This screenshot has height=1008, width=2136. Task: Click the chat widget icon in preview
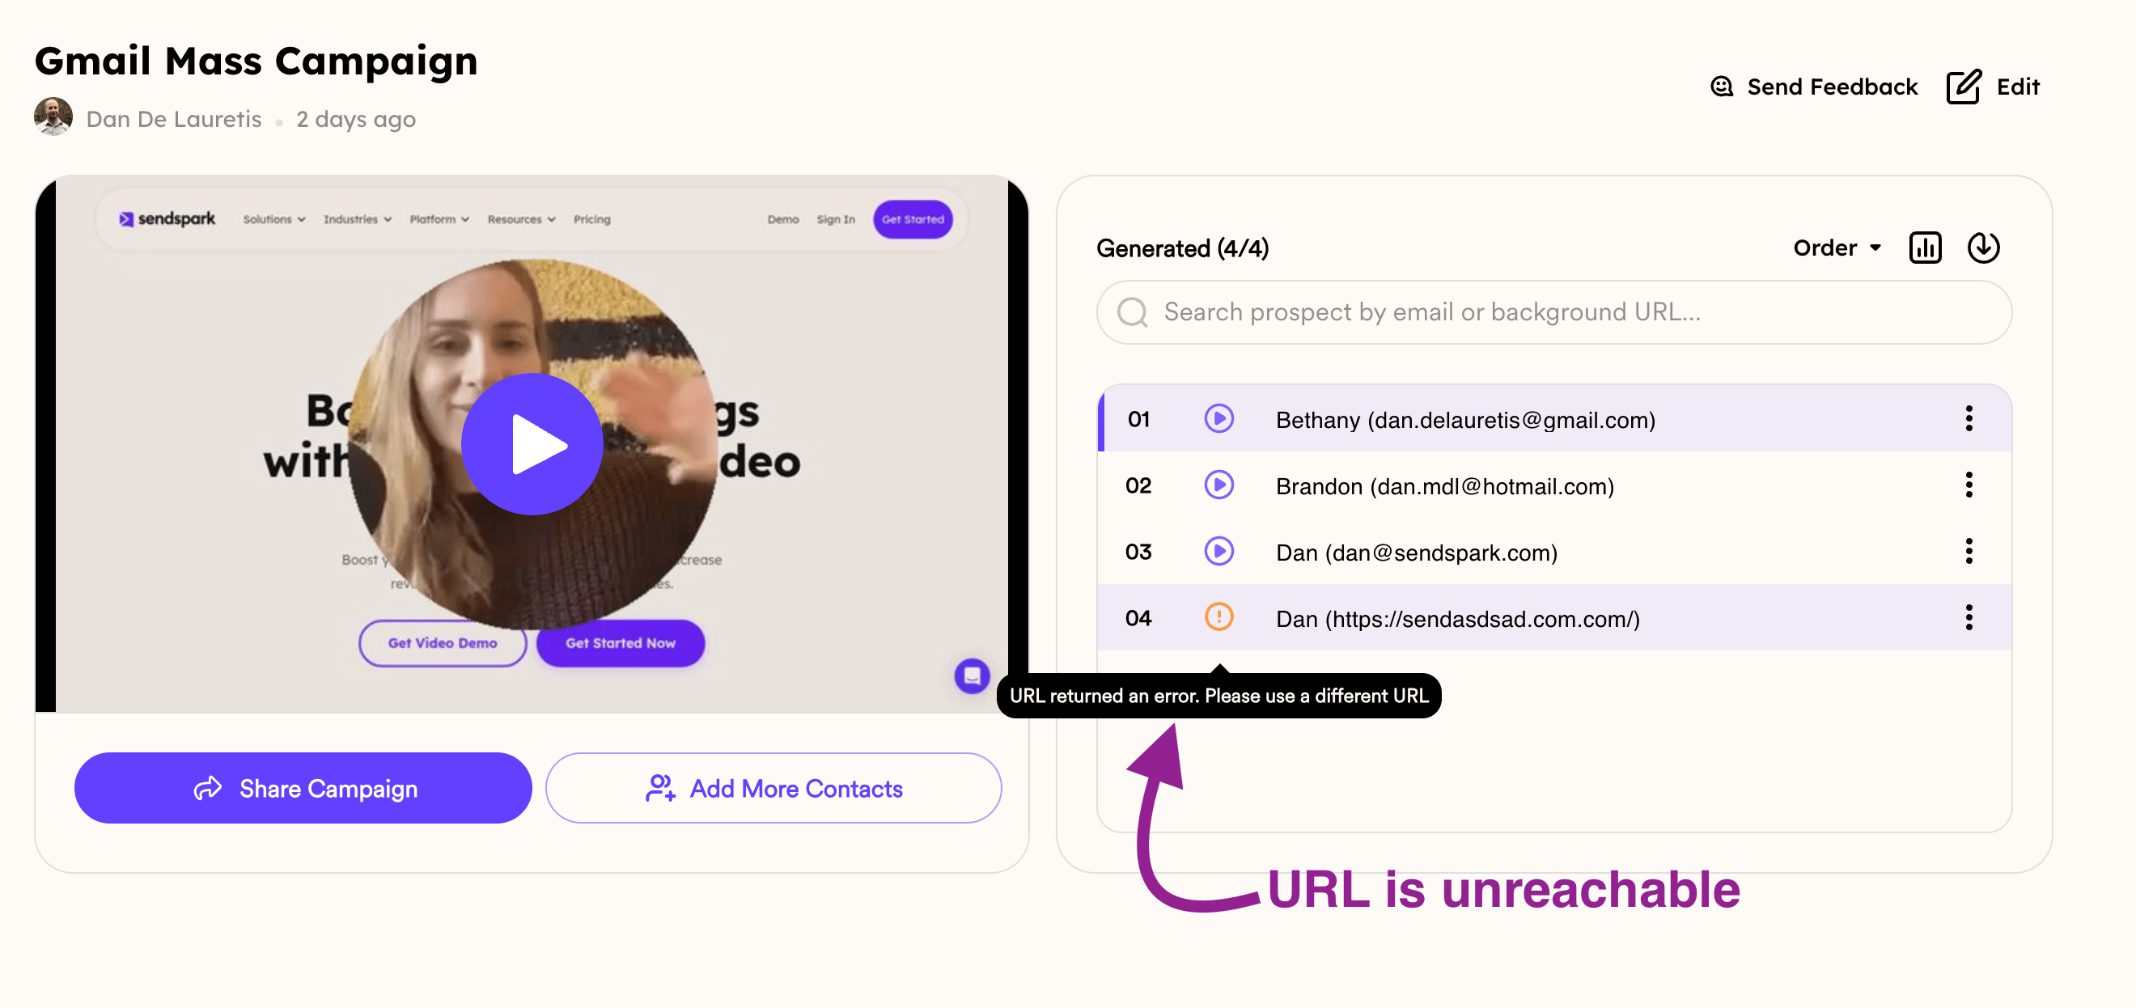coord(972,676)
